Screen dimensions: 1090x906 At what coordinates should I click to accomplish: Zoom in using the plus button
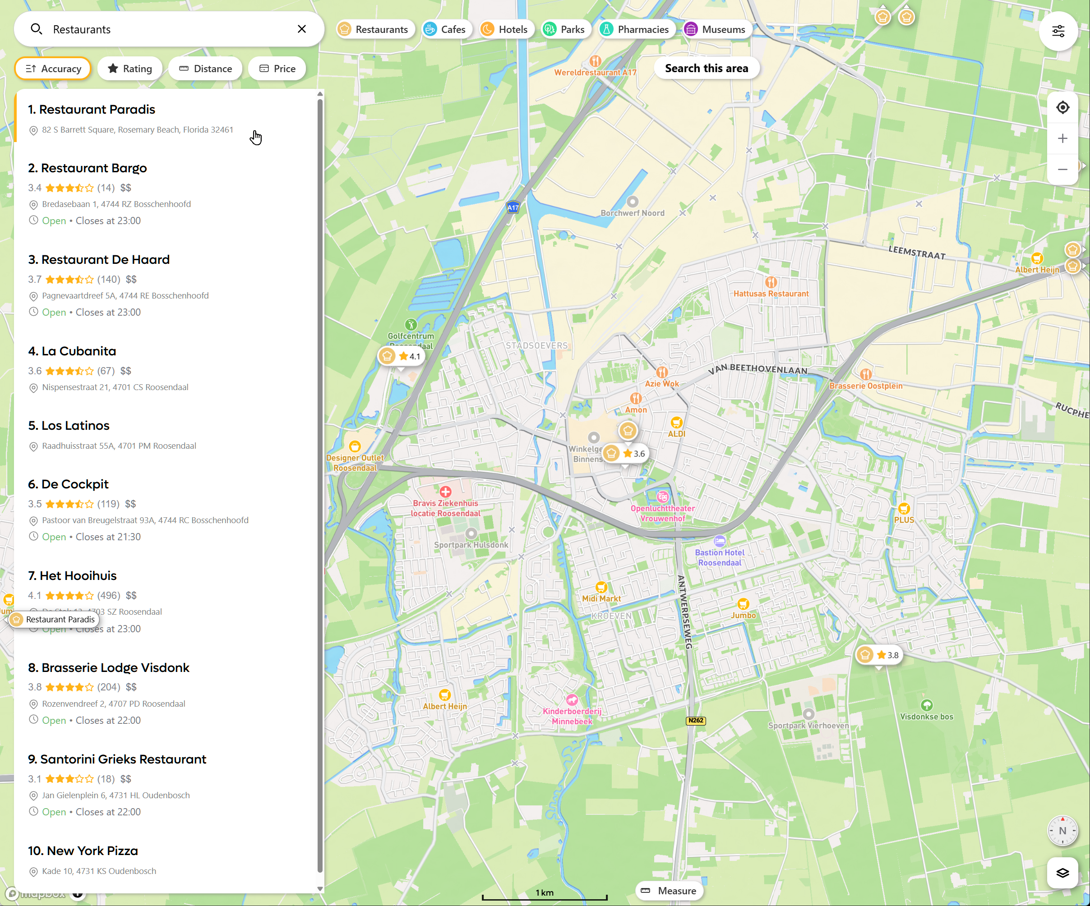click(x=1062, y=138)
